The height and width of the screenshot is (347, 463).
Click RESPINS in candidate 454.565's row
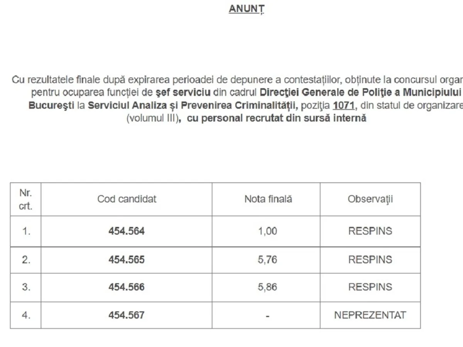pyautogui.click(x=370, y=259)
